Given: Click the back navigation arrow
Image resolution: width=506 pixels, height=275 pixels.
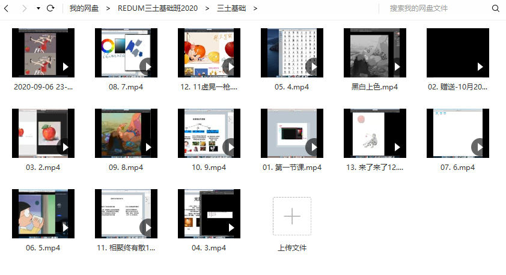Looking at the screenshot, I should 7,8.
